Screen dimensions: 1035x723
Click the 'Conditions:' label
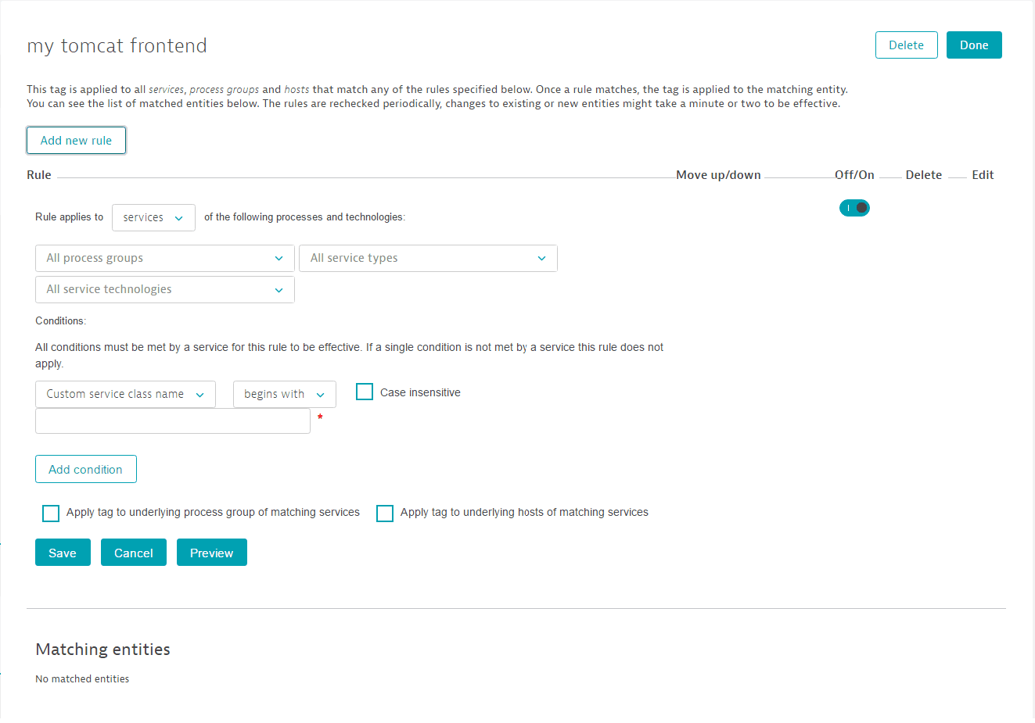(x=60, y=320)
